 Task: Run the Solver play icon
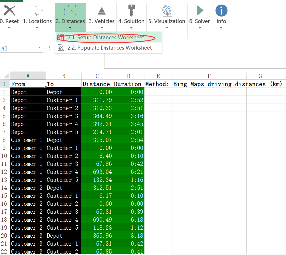click(200, 11)
